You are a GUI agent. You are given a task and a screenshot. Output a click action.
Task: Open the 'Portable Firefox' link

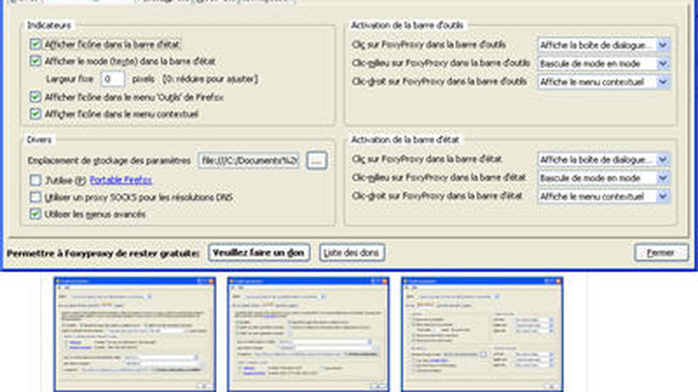pyautogui.click(x=121, y=180)
